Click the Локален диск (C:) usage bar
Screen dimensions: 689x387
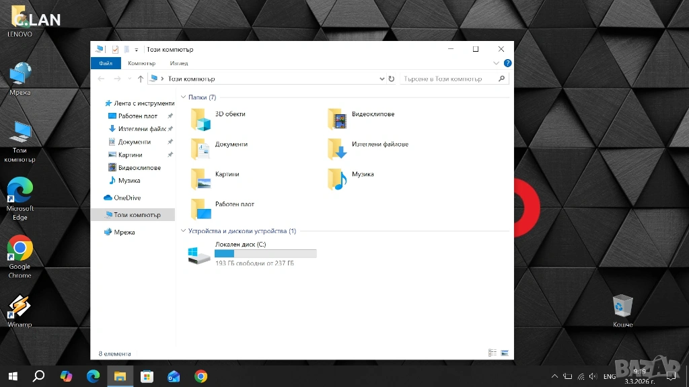coord(265,253)
